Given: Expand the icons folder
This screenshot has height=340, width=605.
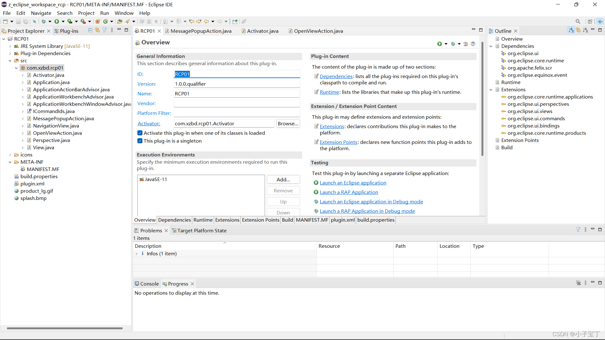Looking at the screenshot, I should tap(10, 155).
